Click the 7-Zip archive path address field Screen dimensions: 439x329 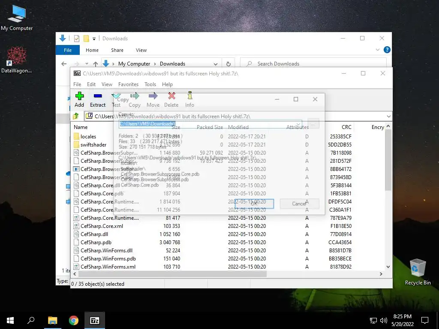(235, 117)
